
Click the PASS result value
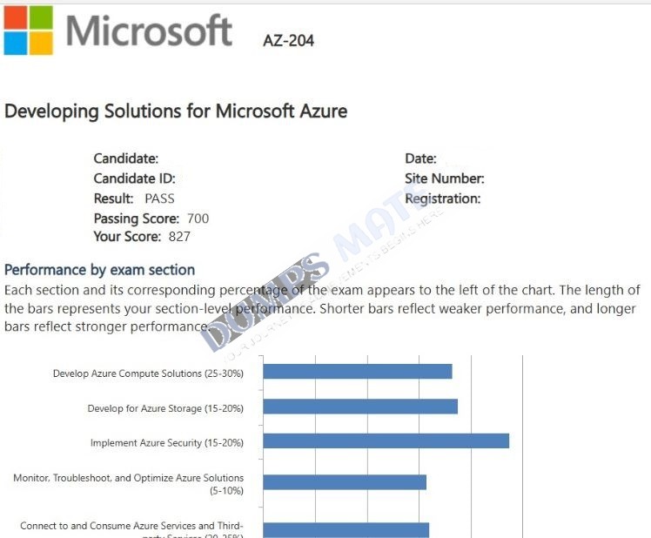tap(159, 198)
